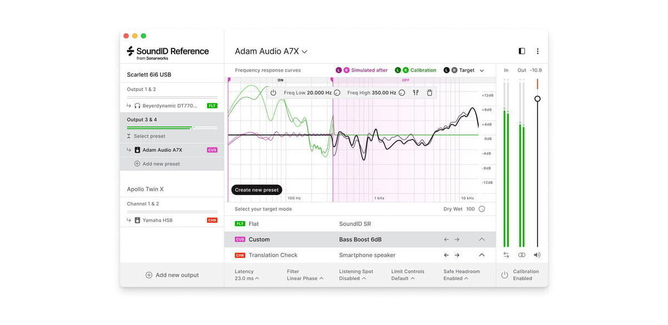
Task: Click the SoundID SR target name
Action: (x=355, y=224)
